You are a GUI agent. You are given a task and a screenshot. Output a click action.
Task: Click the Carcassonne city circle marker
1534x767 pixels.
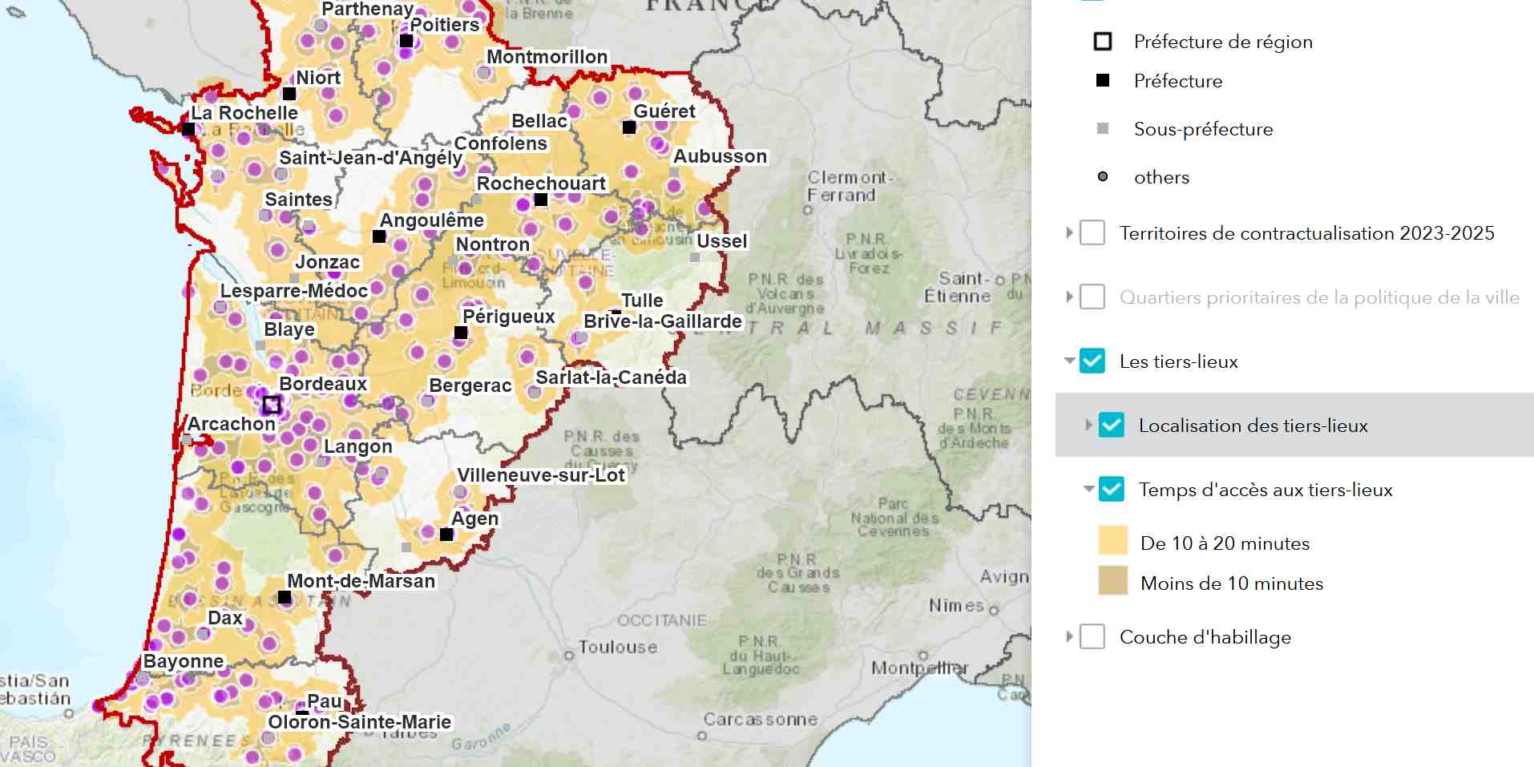coord(702,736)
